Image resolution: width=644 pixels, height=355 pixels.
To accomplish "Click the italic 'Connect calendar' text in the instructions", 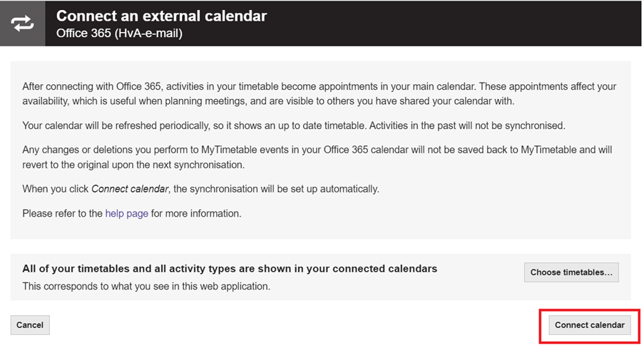I will click(x=130, y=189).
